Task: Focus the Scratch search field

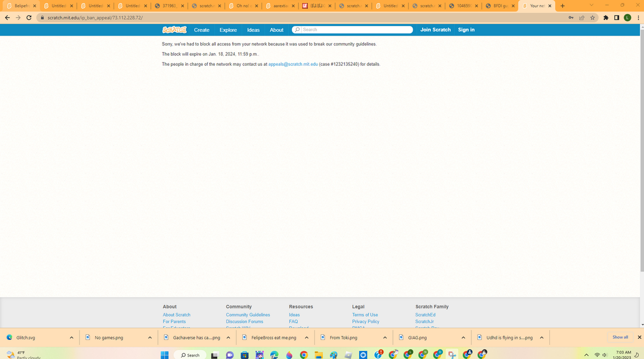Action: (x=352, y=30)
